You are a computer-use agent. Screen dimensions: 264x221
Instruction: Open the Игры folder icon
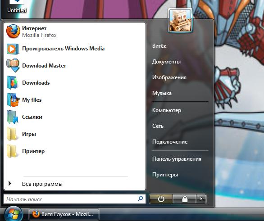[x=12, y=134]
